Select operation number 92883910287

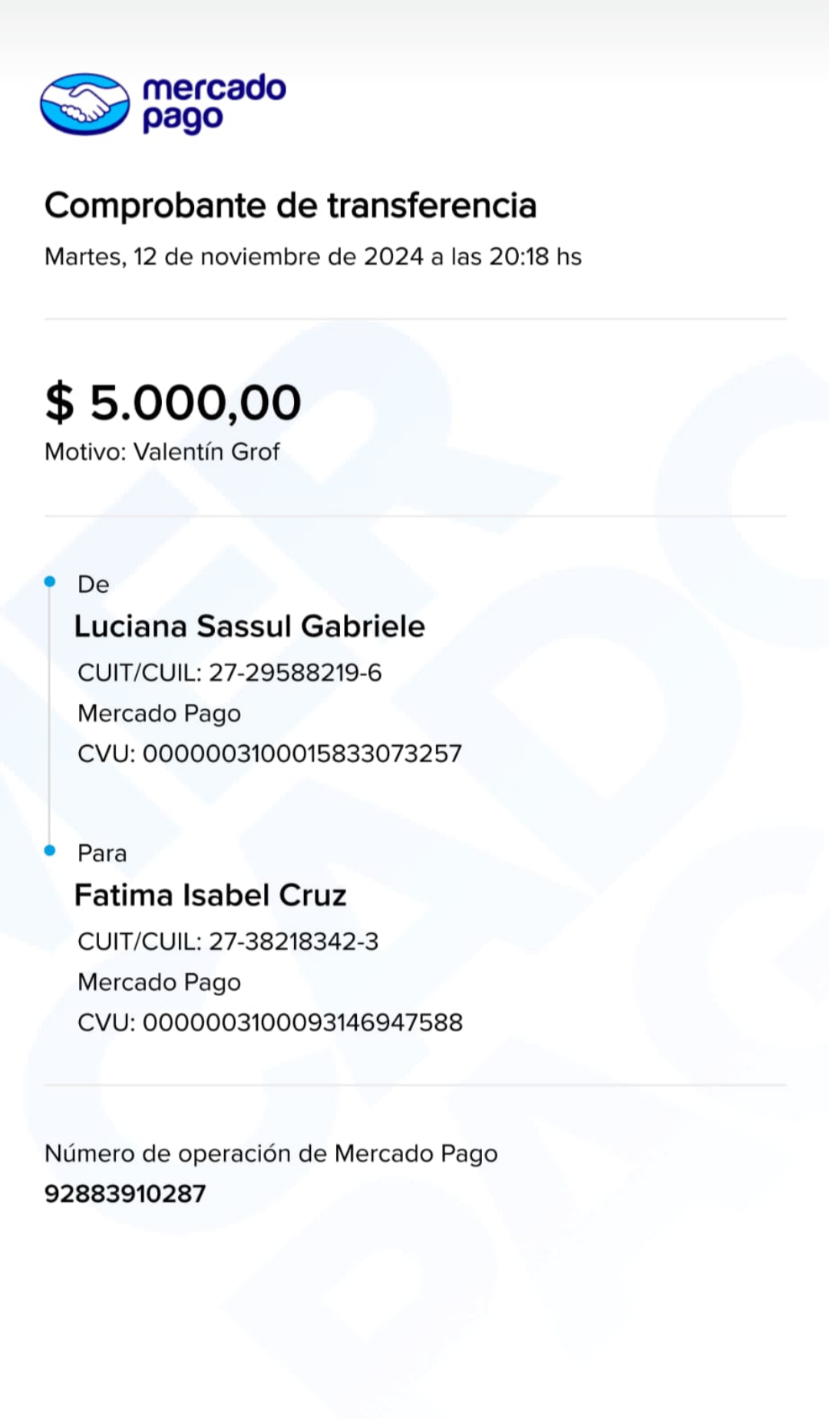pos(125,1193)
